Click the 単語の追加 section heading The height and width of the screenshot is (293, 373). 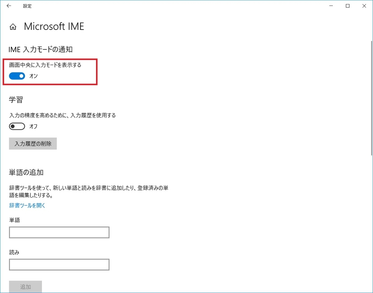pos(26,172)
